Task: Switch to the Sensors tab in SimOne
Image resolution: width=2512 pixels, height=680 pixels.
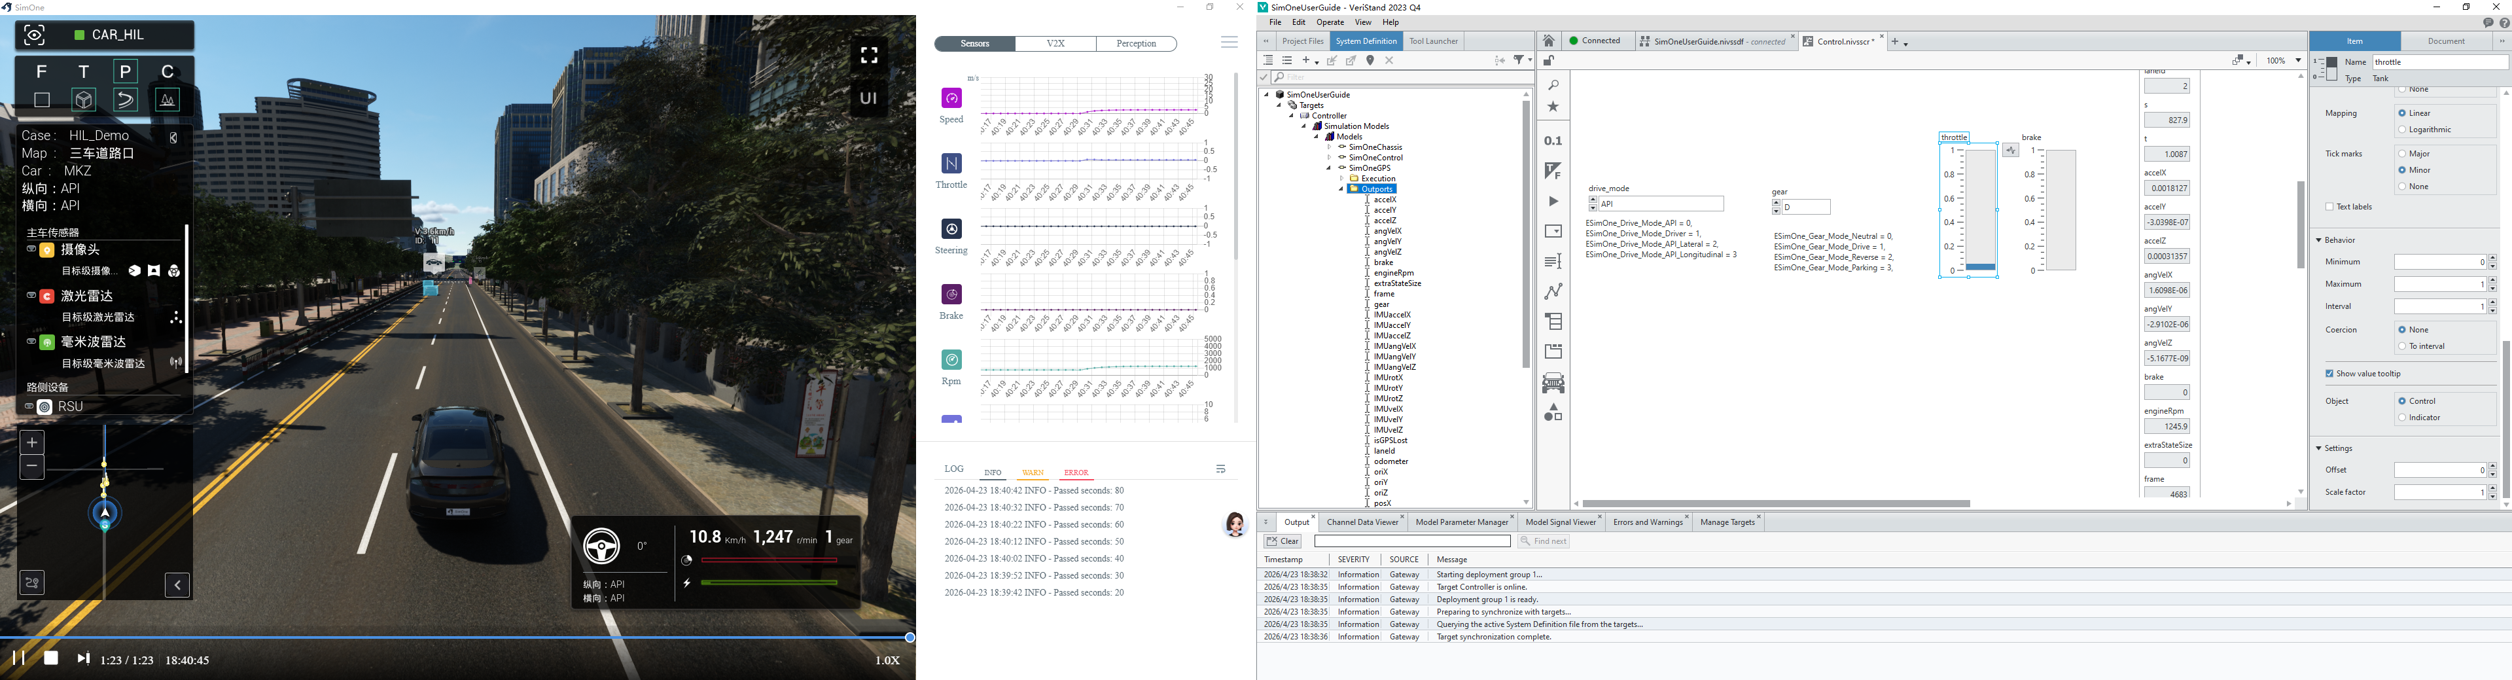Action: [x=975, y=44]
